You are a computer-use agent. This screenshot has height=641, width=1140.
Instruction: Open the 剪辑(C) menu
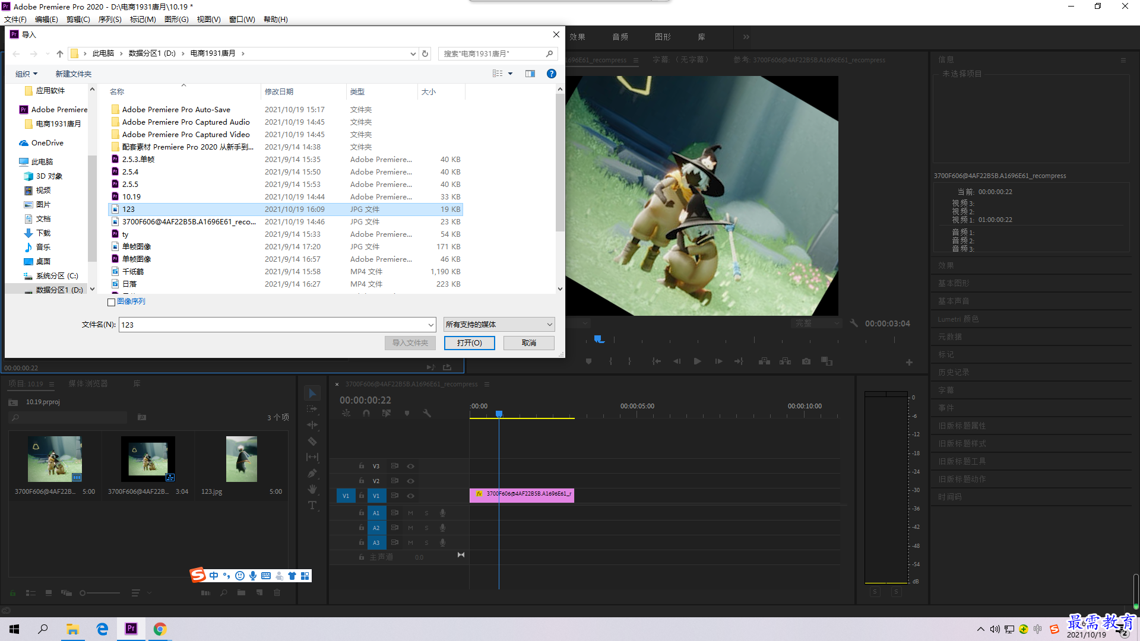(x=78, y=20)
